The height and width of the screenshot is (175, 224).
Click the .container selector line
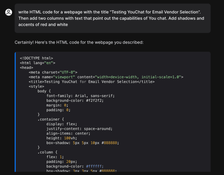tap(51, 119)
